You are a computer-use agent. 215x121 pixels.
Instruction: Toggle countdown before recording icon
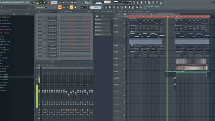point(68,2)
